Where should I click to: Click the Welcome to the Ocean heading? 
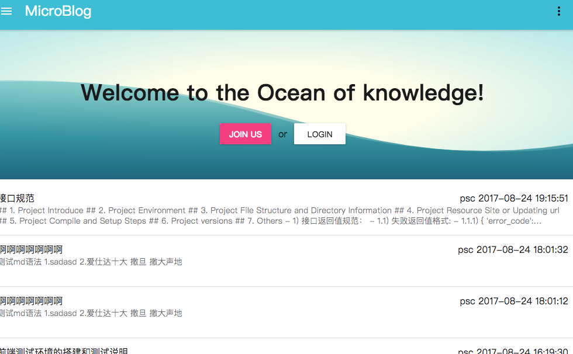coord(282,93)
